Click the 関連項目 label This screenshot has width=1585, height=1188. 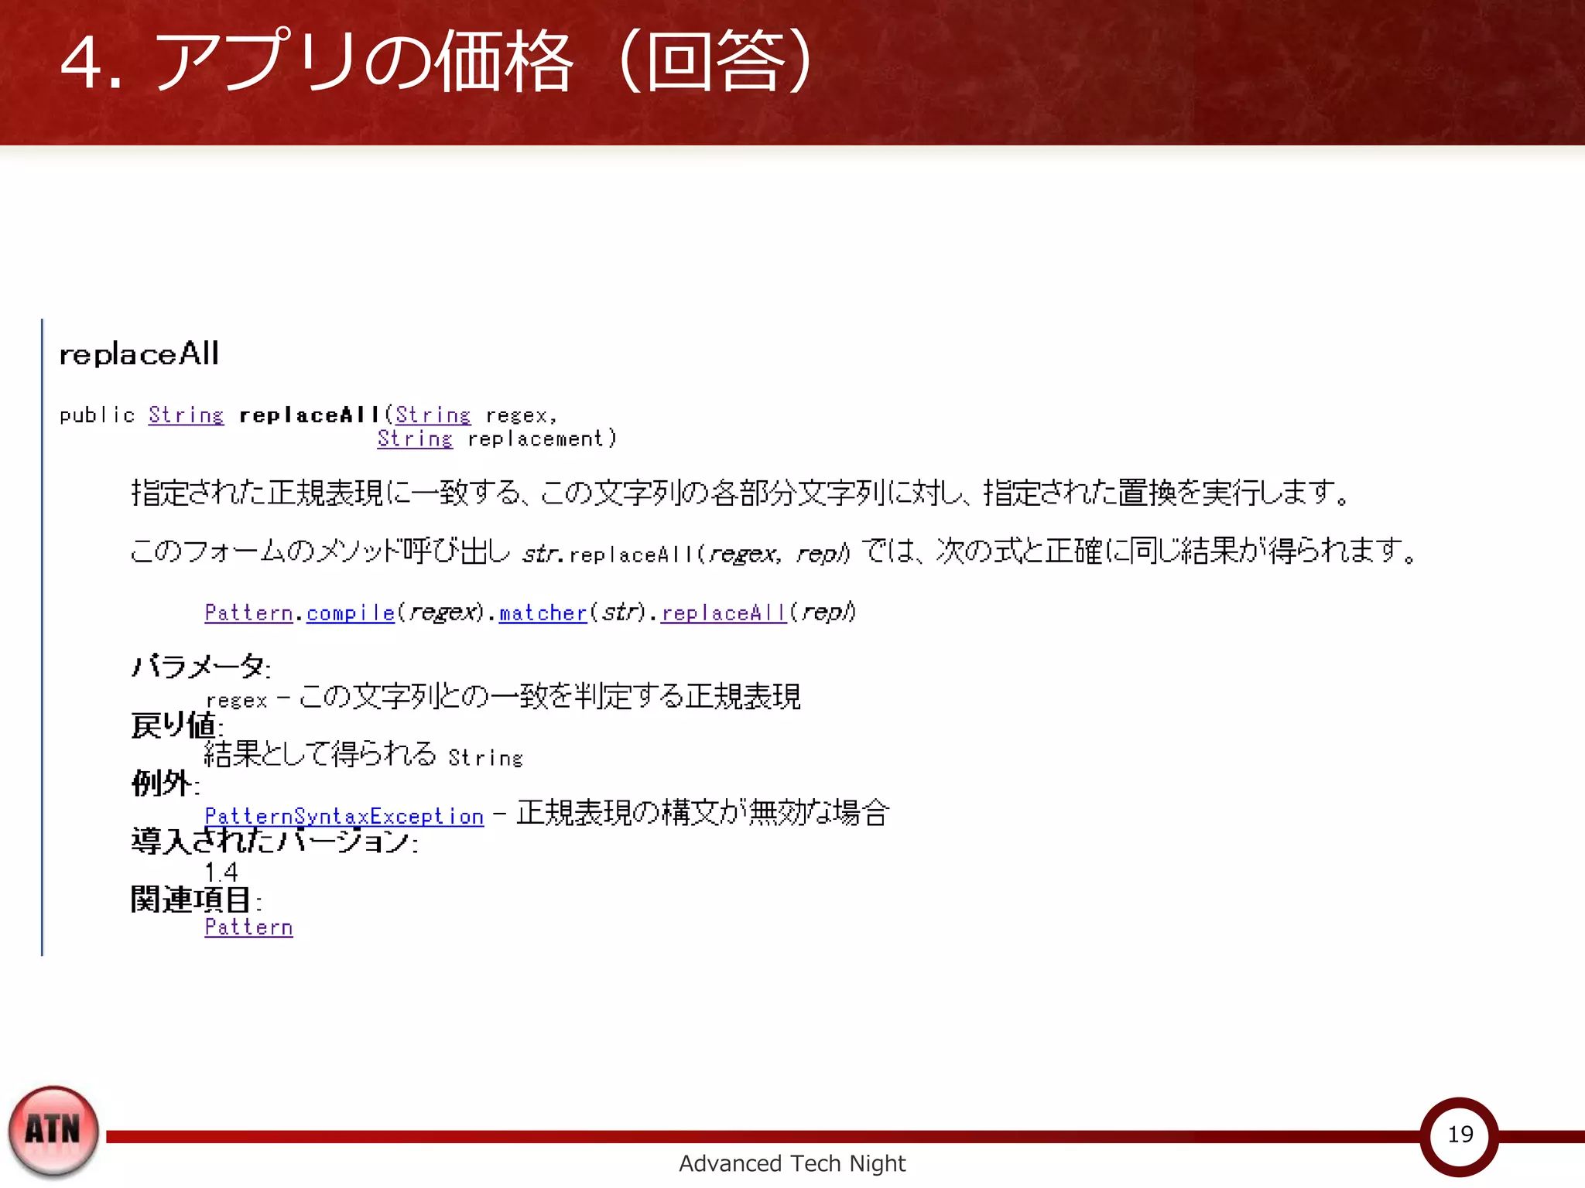coord(196,899)
